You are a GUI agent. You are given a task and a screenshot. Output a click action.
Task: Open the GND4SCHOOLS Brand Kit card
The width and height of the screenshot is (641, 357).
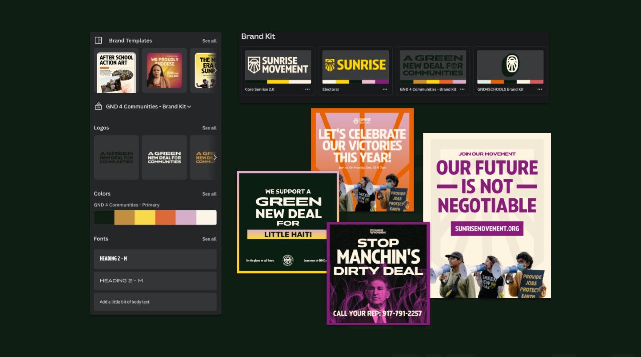coord(510,70)
